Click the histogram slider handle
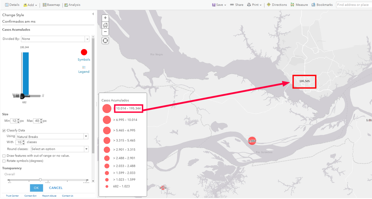This screenshot has width=372, height=199. coord(22,96)
